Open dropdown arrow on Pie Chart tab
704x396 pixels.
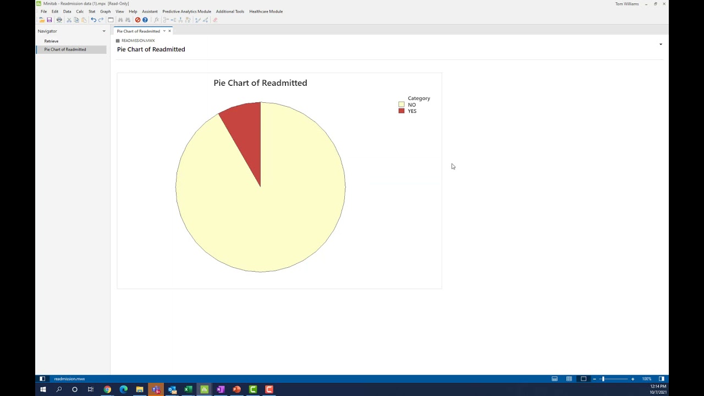click(164, 31)
